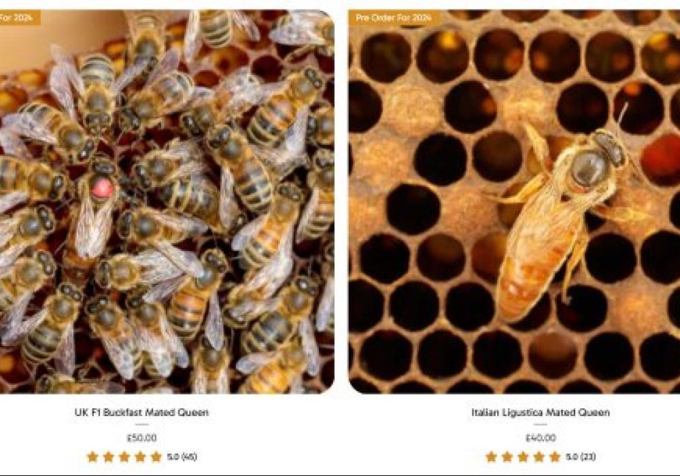Image resolution: width=680 pixels, height=476 pixels.
Task: Open the 5.0 (23) reviews count for Italian Queen
Action: [x=581, y=456]
